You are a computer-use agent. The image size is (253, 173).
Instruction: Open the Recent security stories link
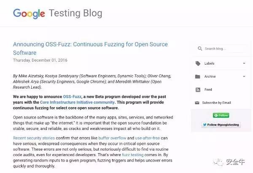coord(35,138)
